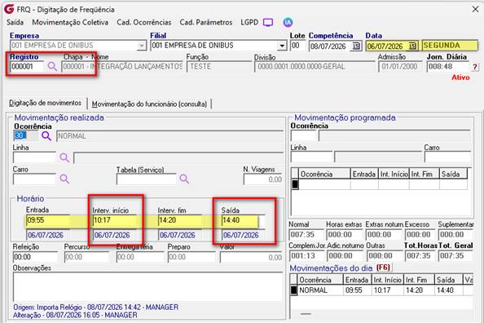Click the Refeição time field
484x323 pixels.
tap(35, 257)
